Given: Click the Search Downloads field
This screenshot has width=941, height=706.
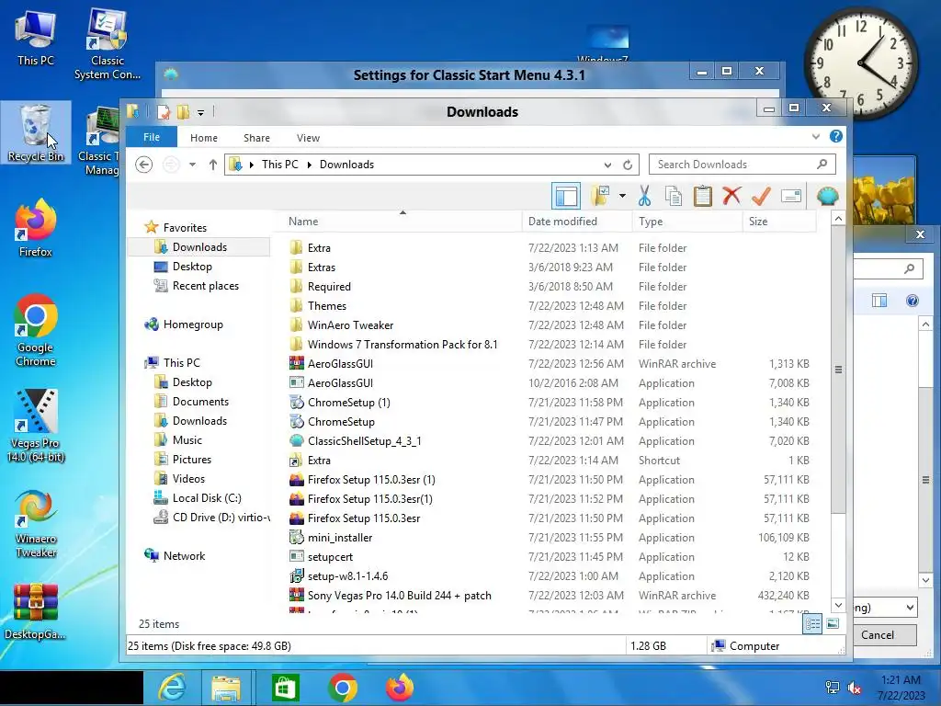Looking at the screenshot, I should 743,165.
